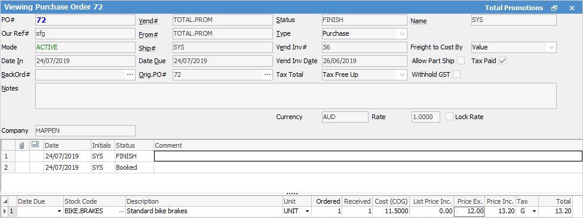Click the Cost cell showing 11.5000
This screenshot has width=583, height=218.
tap(391, 211)
